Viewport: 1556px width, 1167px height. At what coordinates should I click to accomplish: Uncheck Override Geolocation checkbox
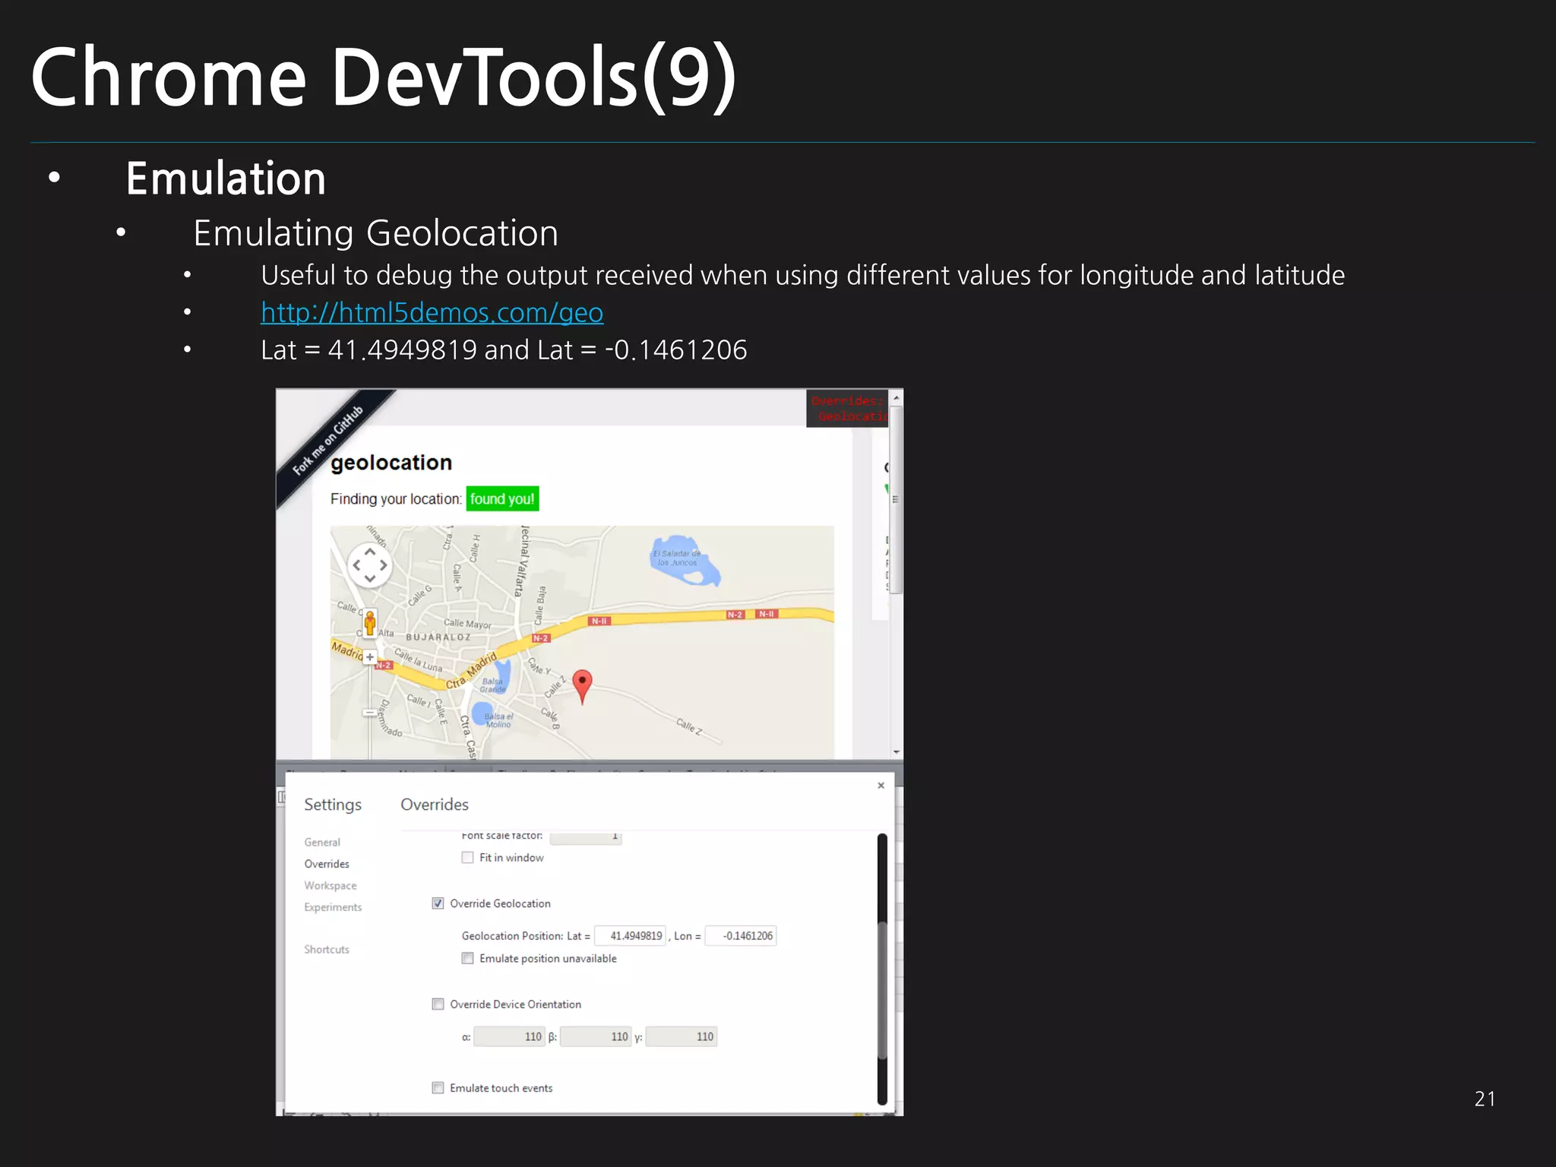[x=438, y=903]
